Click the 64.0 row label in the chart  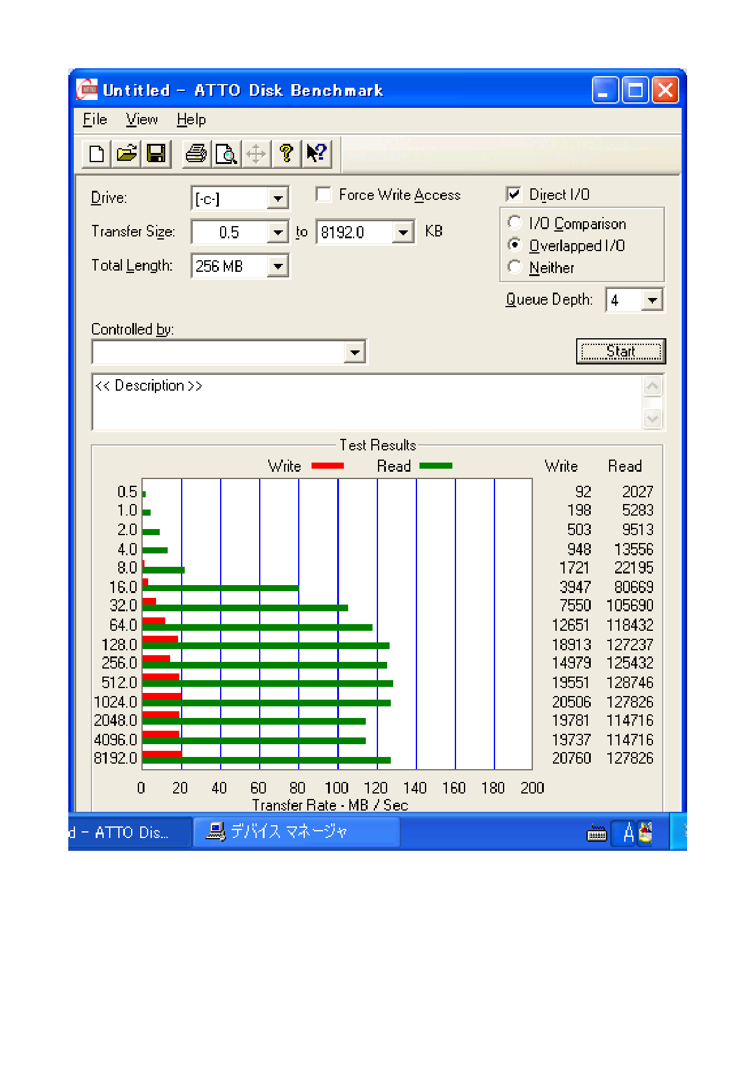coord(123,625)
